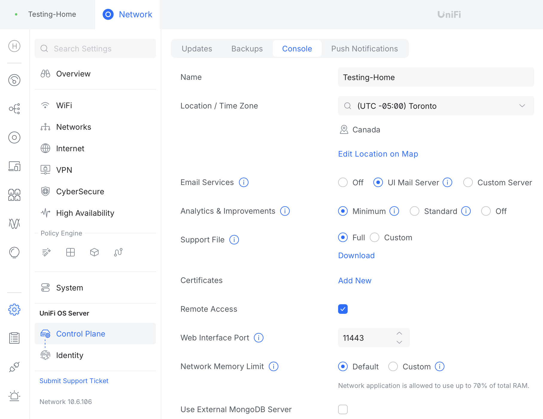Select Default network memory limit

coord(343,366)
